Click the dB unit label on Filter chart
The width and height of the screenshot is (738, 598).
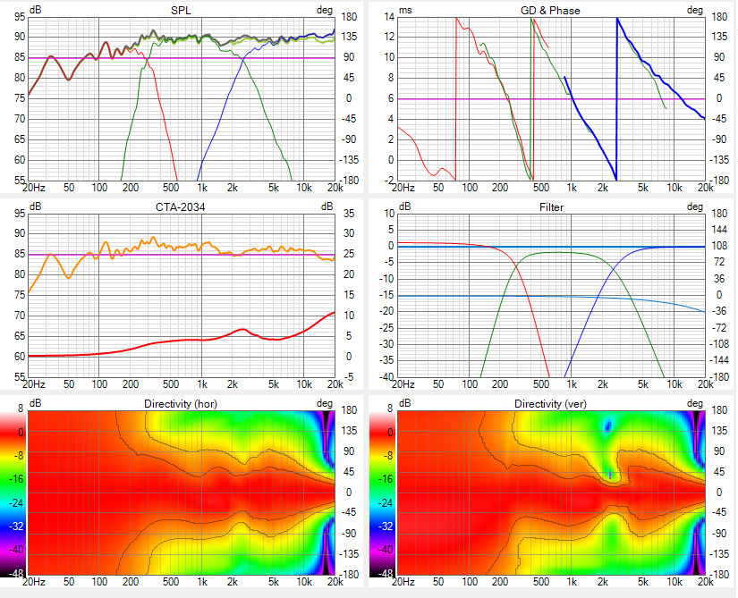[404, 206]
